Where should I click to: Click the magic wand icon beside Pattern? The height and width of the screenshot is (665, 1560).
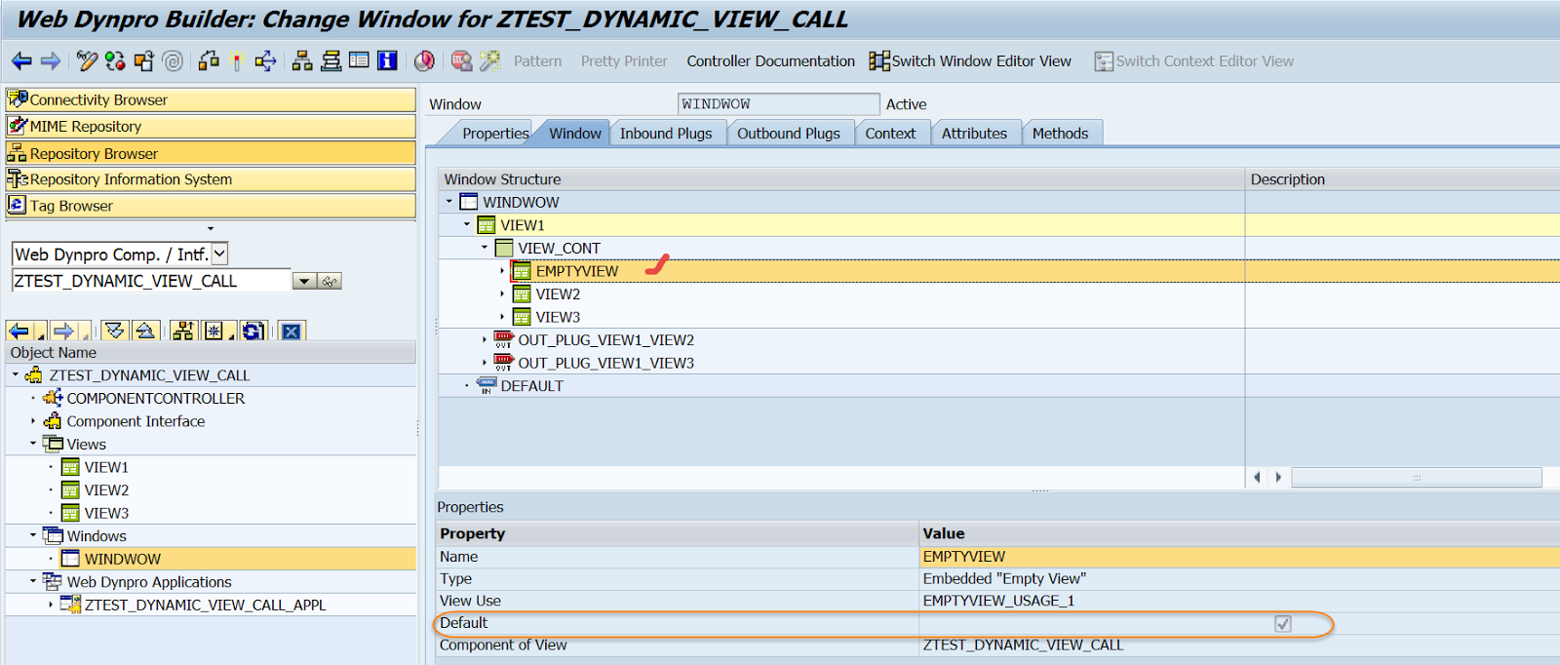pos(489,61)
